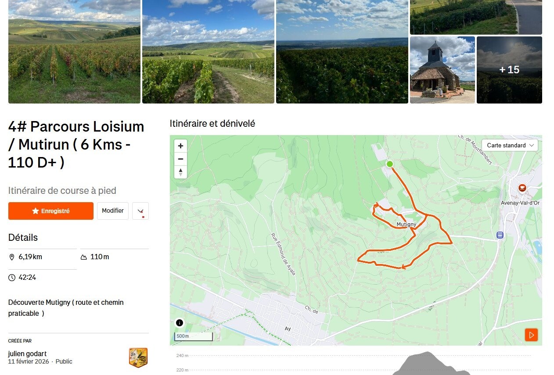This screenshot has height=375, width=554.
Task: Open map info icon
Action: coord(180,323)
